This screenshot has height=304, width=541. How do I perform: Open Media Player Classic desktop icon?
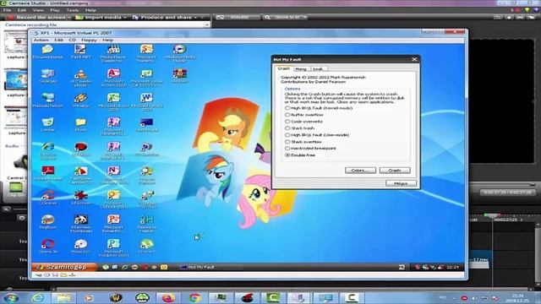click(x=113, y=53)
